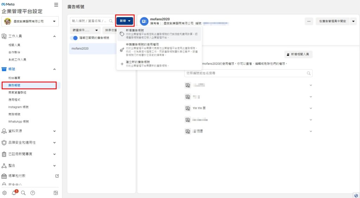This screenshot has height=198, width=360.
Task: Expand the 資料來源 section
Action: pos(54,131)
